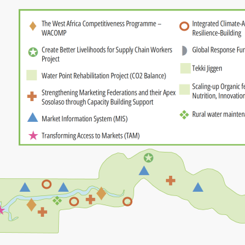245x245 pixels.
Task: Select the orange plus legend icon
Action: 32,96
